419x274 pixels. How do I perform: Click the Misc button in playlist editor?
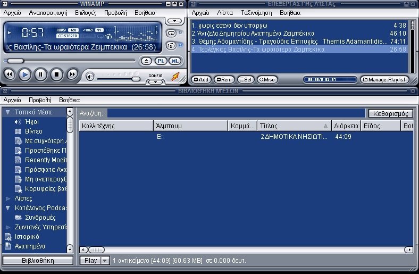[267, 80]
